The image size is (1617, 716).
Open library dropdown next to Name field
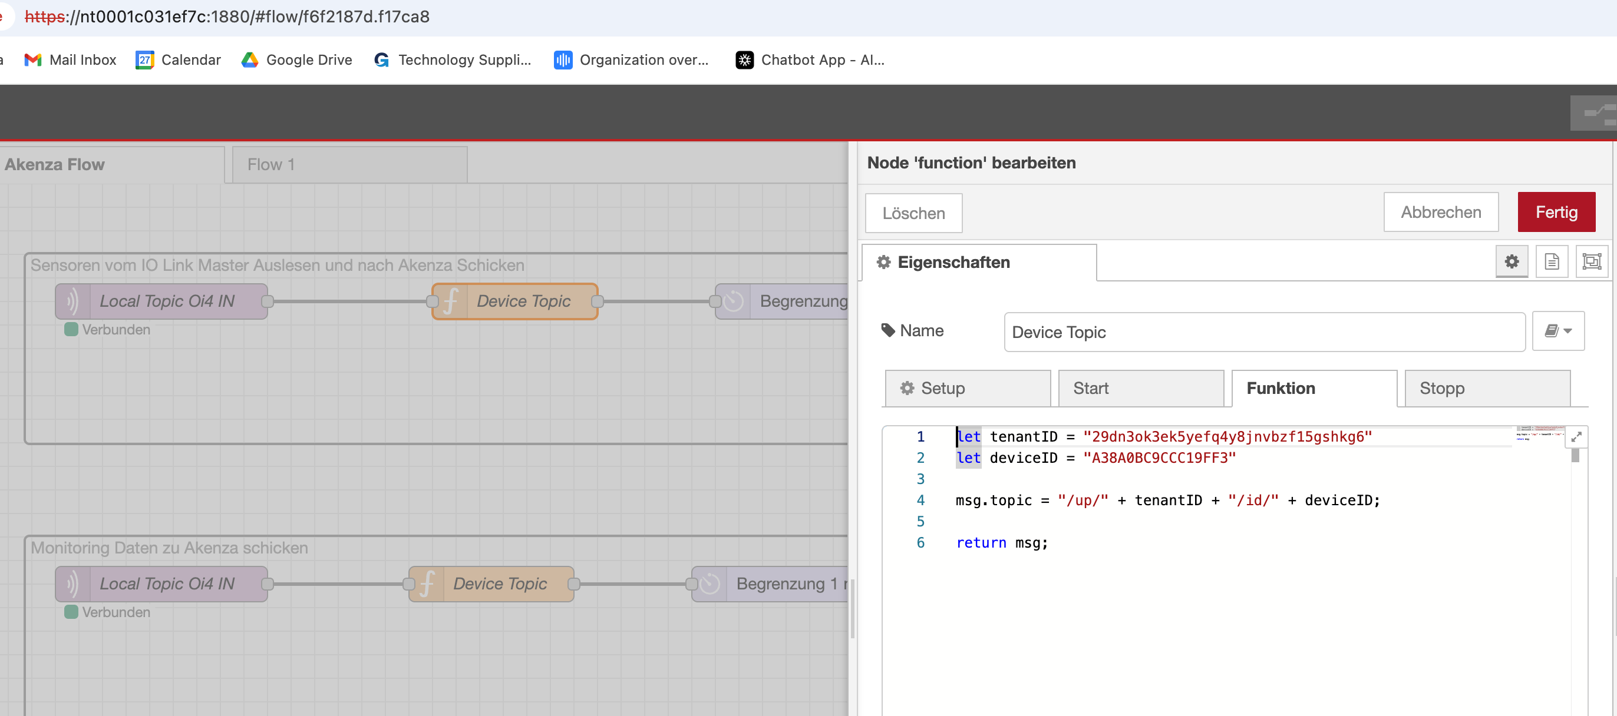pyautogui.click(x=1557, y=331)
